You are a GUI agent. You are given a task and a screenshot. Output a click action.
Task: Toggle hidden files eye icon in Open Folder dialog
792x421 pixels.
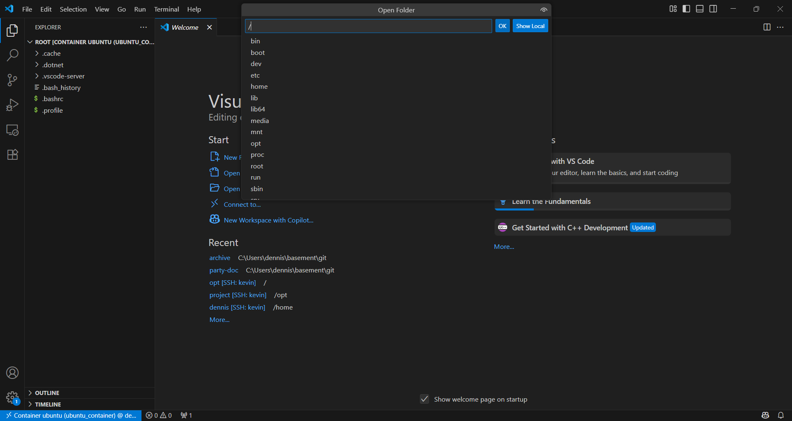pyautogui.click(x=543, y=9)
